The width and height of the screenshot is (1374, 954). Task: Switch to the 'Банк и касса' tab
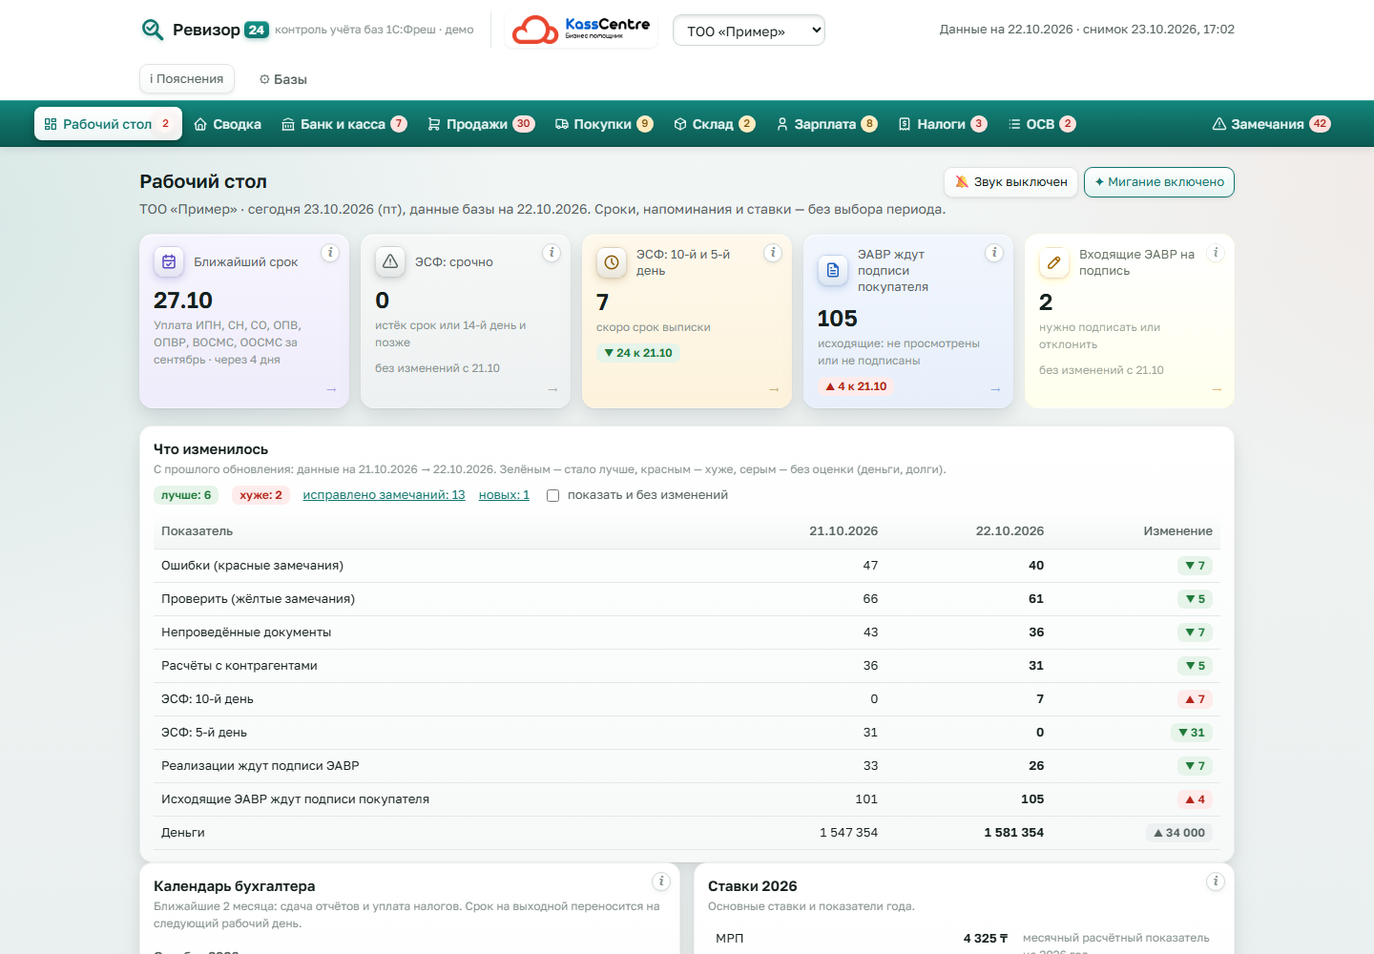click(x=344, y=124)
